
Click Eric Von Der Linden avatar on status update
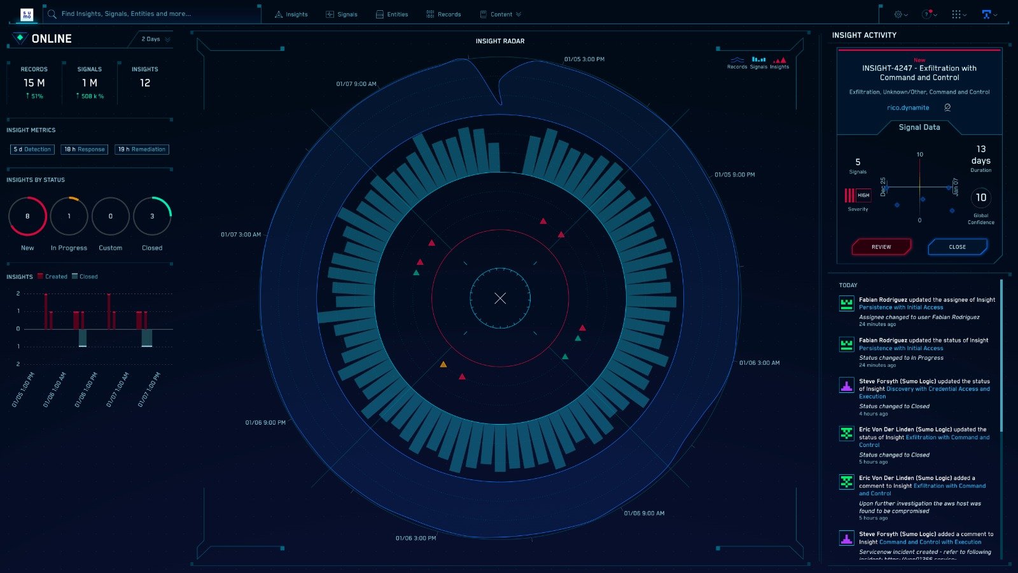click(846, 434)
